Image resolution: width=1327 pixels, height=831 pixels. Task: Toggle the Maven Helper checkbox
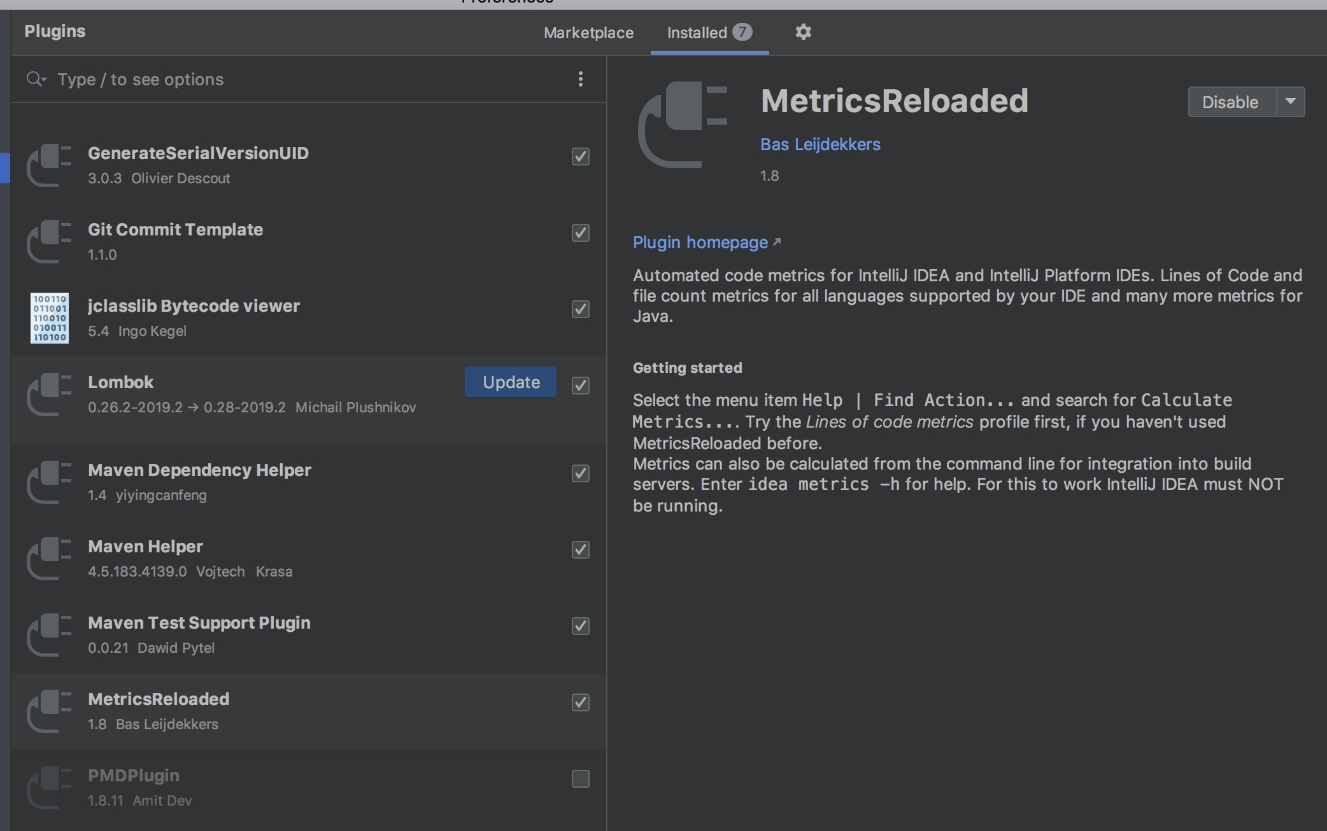(x=580, y=550)
